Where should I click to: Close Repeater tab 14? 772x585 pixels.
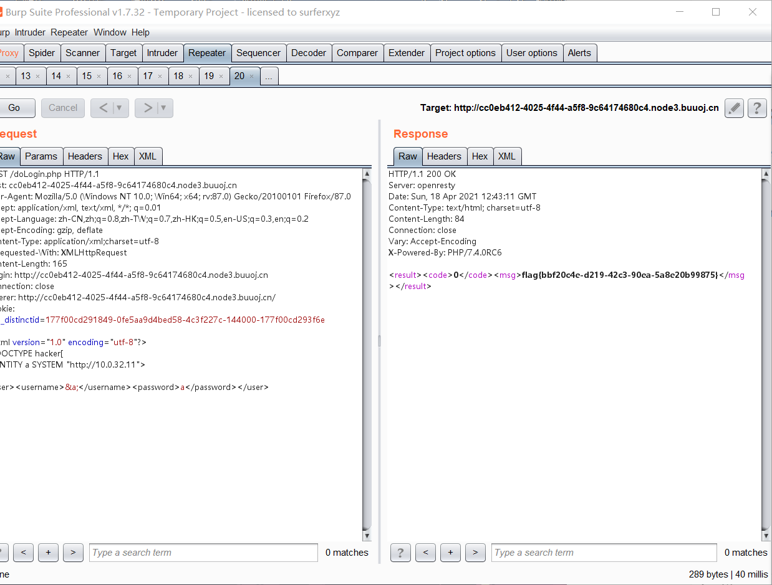pyautogui.click(x=68, y=77)
